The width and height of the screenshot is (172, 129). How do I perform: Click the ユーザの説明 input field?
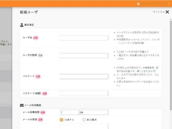tap(84, 55)
